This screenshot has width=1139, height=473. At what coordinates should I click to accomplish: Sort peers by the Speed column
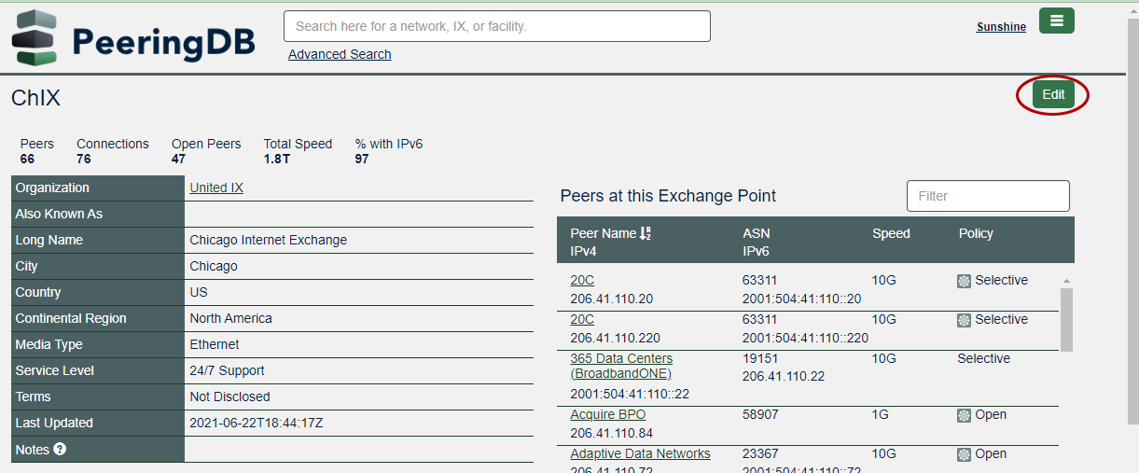[x=891, y=233]
